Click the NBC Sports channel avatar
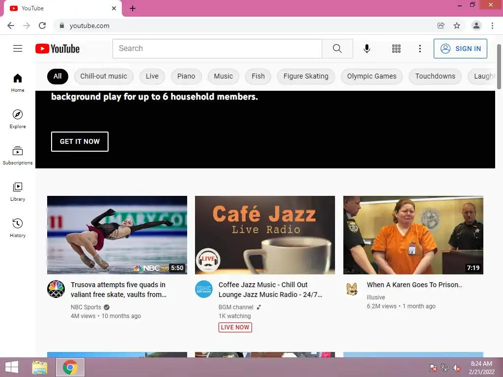Viewport: 503px width, 377px height. pyautogui.click(x=56, y=289)
